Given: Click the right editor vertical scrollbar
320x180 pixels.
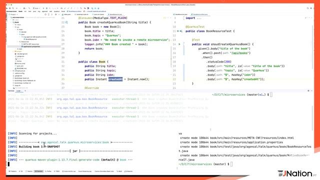Looking at the screenshot, I should pos(312,47).
